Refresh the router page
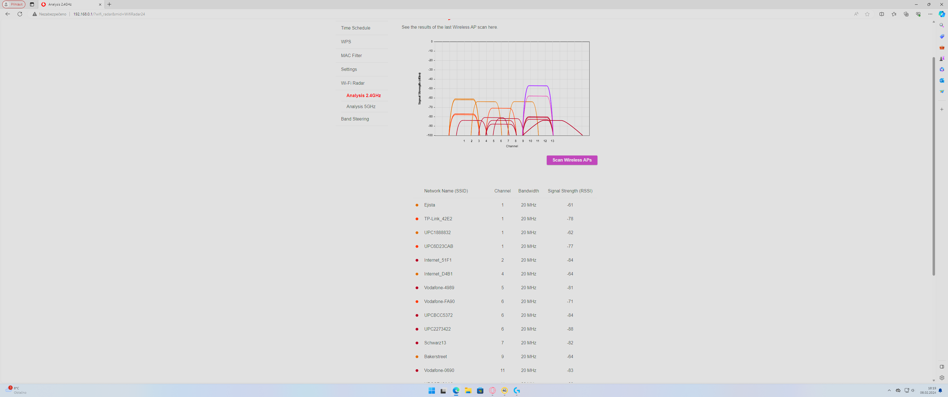This screenshot has height=397, width=948. (x=20, y=14)
